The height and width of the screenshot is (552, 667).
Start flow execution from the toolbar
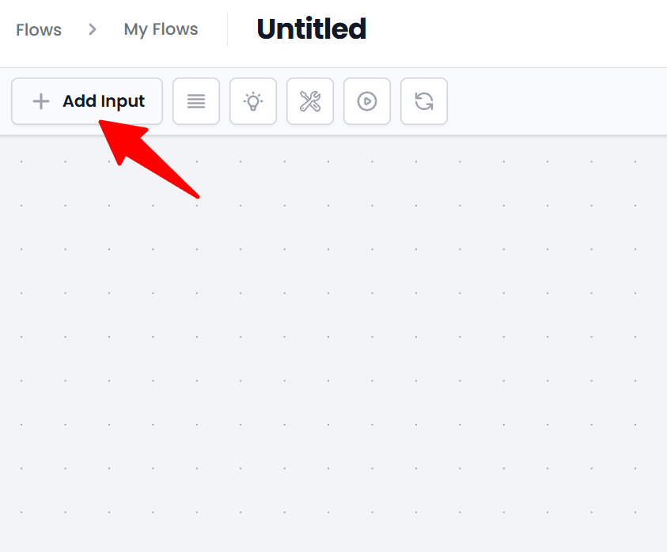367,101
